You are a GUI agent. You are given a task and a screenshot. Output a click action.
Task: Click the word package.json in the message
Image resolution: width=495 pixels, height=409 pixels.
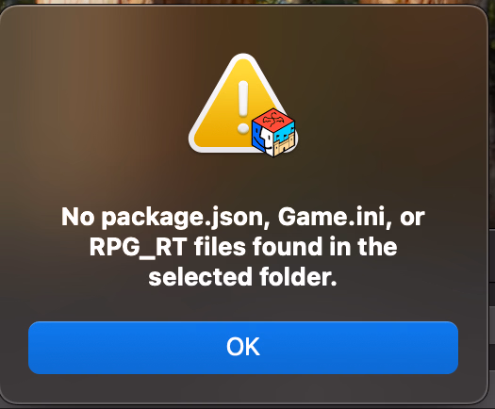182,218
